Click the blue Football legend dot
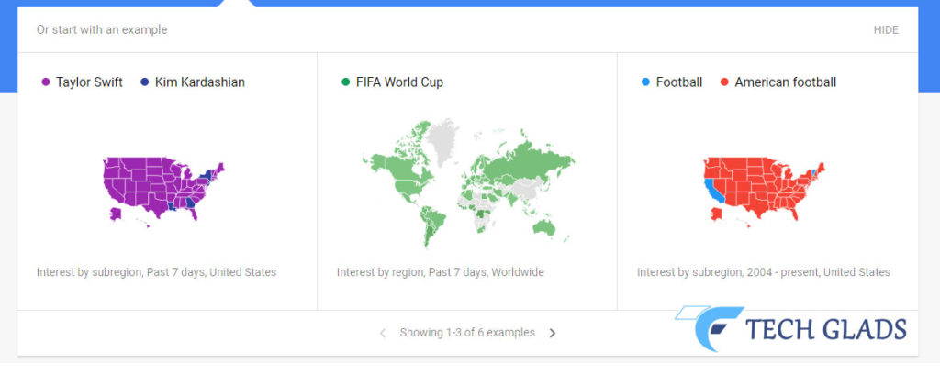 pyautogui.click(x=646, y=82)
